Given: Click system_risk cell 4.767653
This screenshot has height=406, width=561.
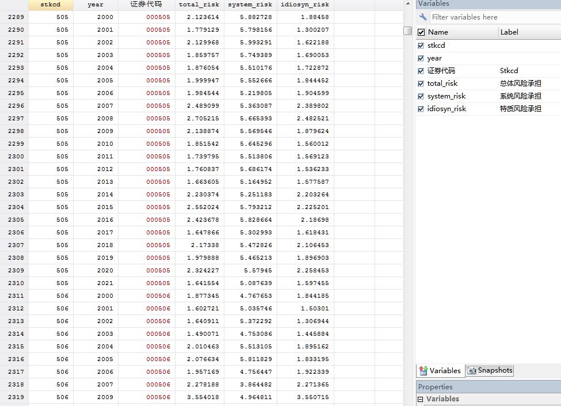Looking at the screenshot, I should pos(250,296).
